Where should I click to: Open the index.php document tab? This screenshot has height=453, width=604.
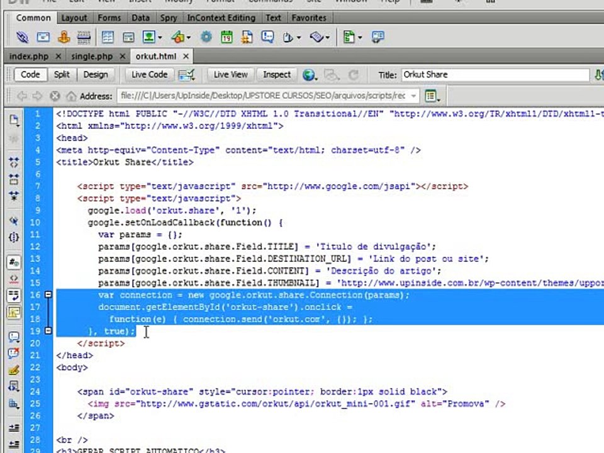click(29, 57)
